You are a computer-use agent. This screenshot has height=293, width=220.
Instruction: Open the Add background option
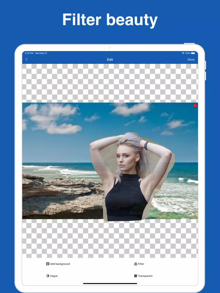[58, 264]
